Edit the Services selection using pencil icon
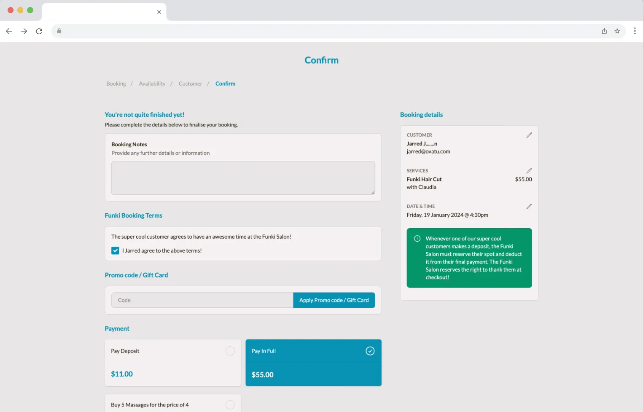The width and height of the screenshot is (643, 412). point(529,170)
